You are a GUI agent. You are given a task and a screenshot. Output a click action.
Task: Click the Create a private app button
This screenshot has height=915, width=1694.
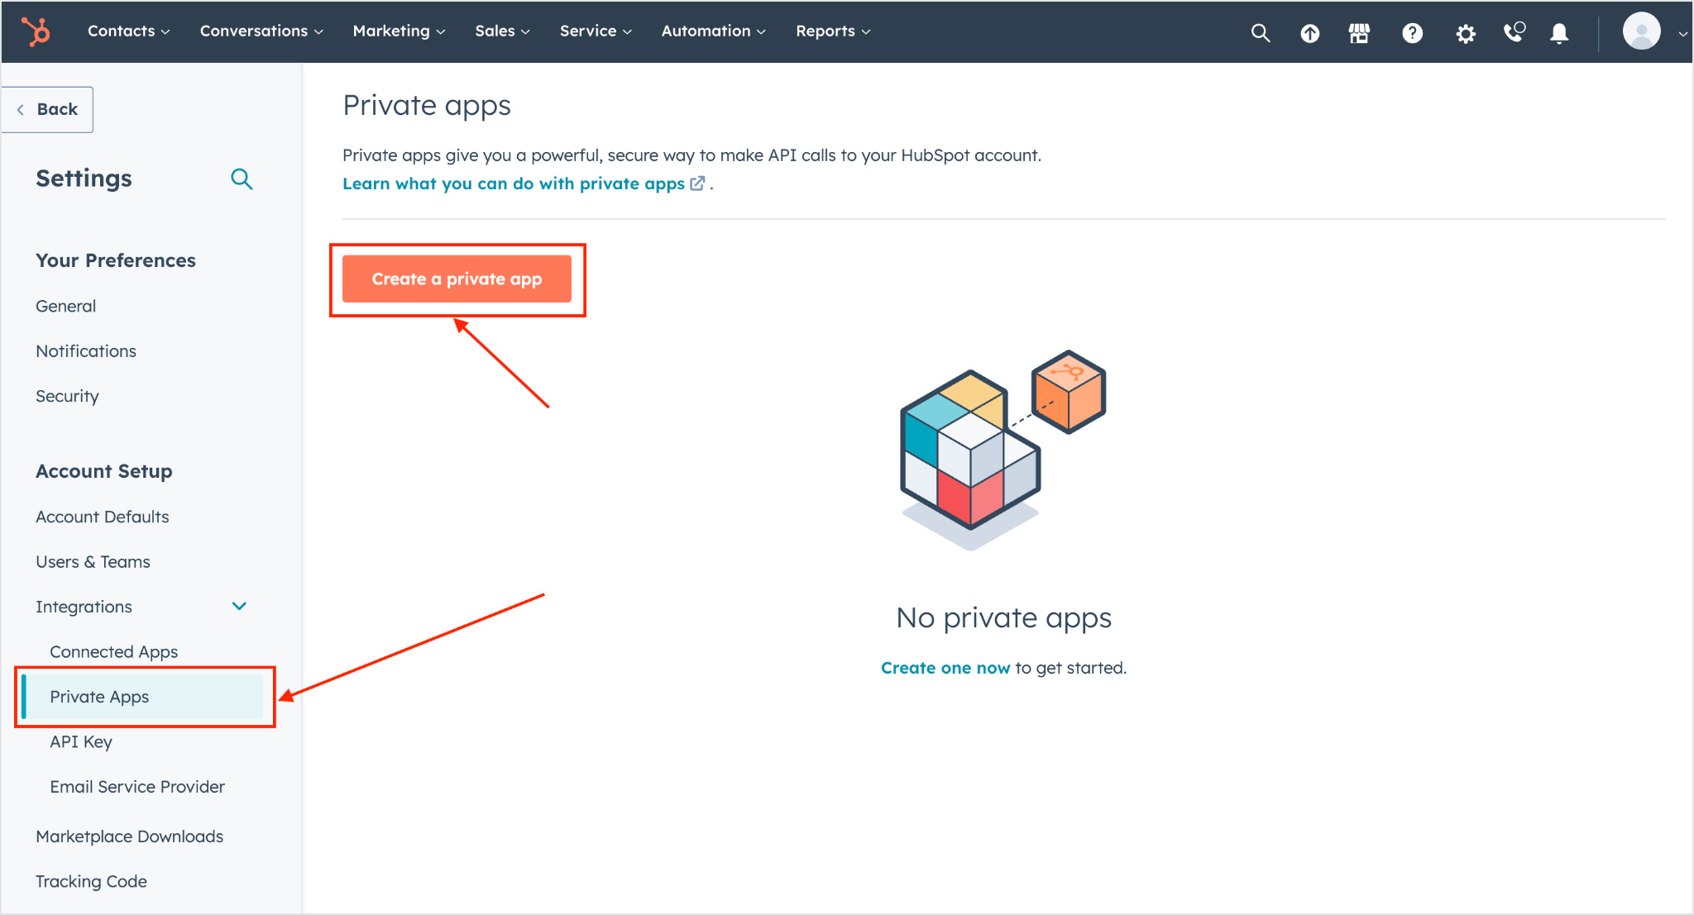tap(457, 279)
